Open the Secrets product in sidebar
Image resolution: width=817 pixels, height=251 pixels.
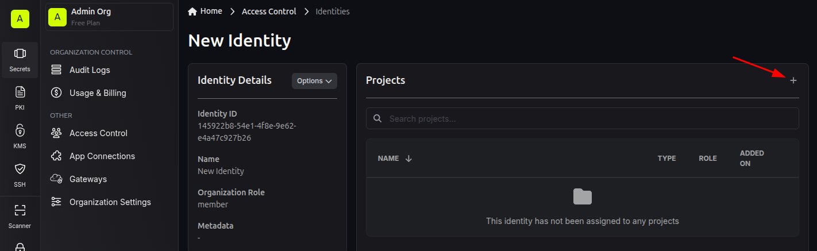20,60
